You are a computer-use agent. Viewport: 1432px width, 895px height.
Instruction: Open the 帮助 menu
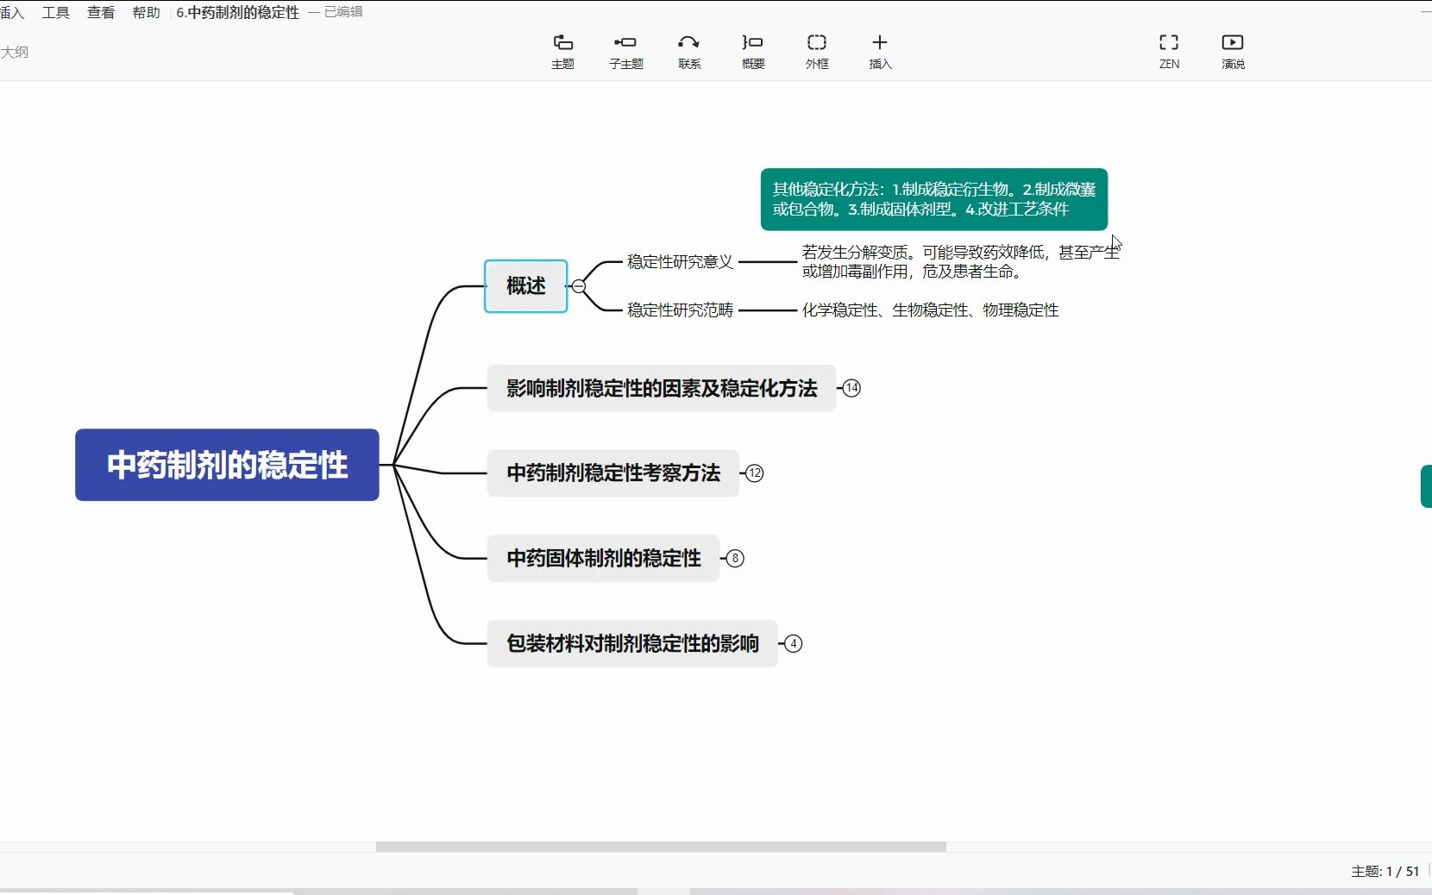tap(146, 12)
